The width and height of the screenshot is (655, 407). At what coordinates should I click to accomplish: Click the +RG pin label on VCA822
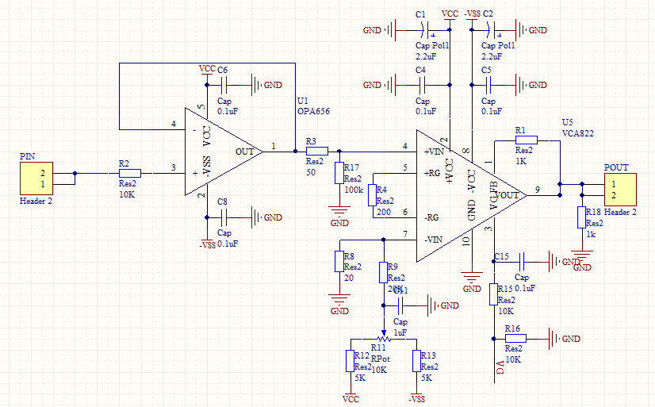[432, 173]
